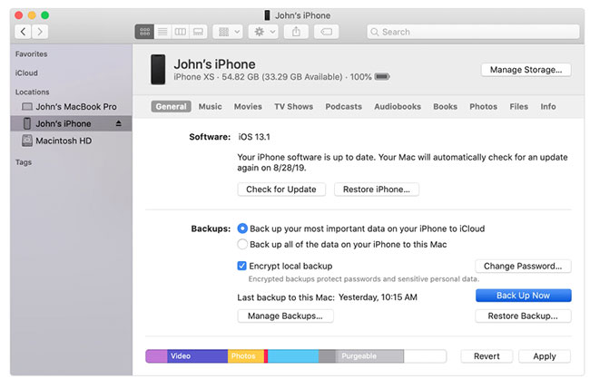Click the 'Yesterday, 10:15 AM' backup time
The width and height of the screenshot is (590, 379).
378,297
